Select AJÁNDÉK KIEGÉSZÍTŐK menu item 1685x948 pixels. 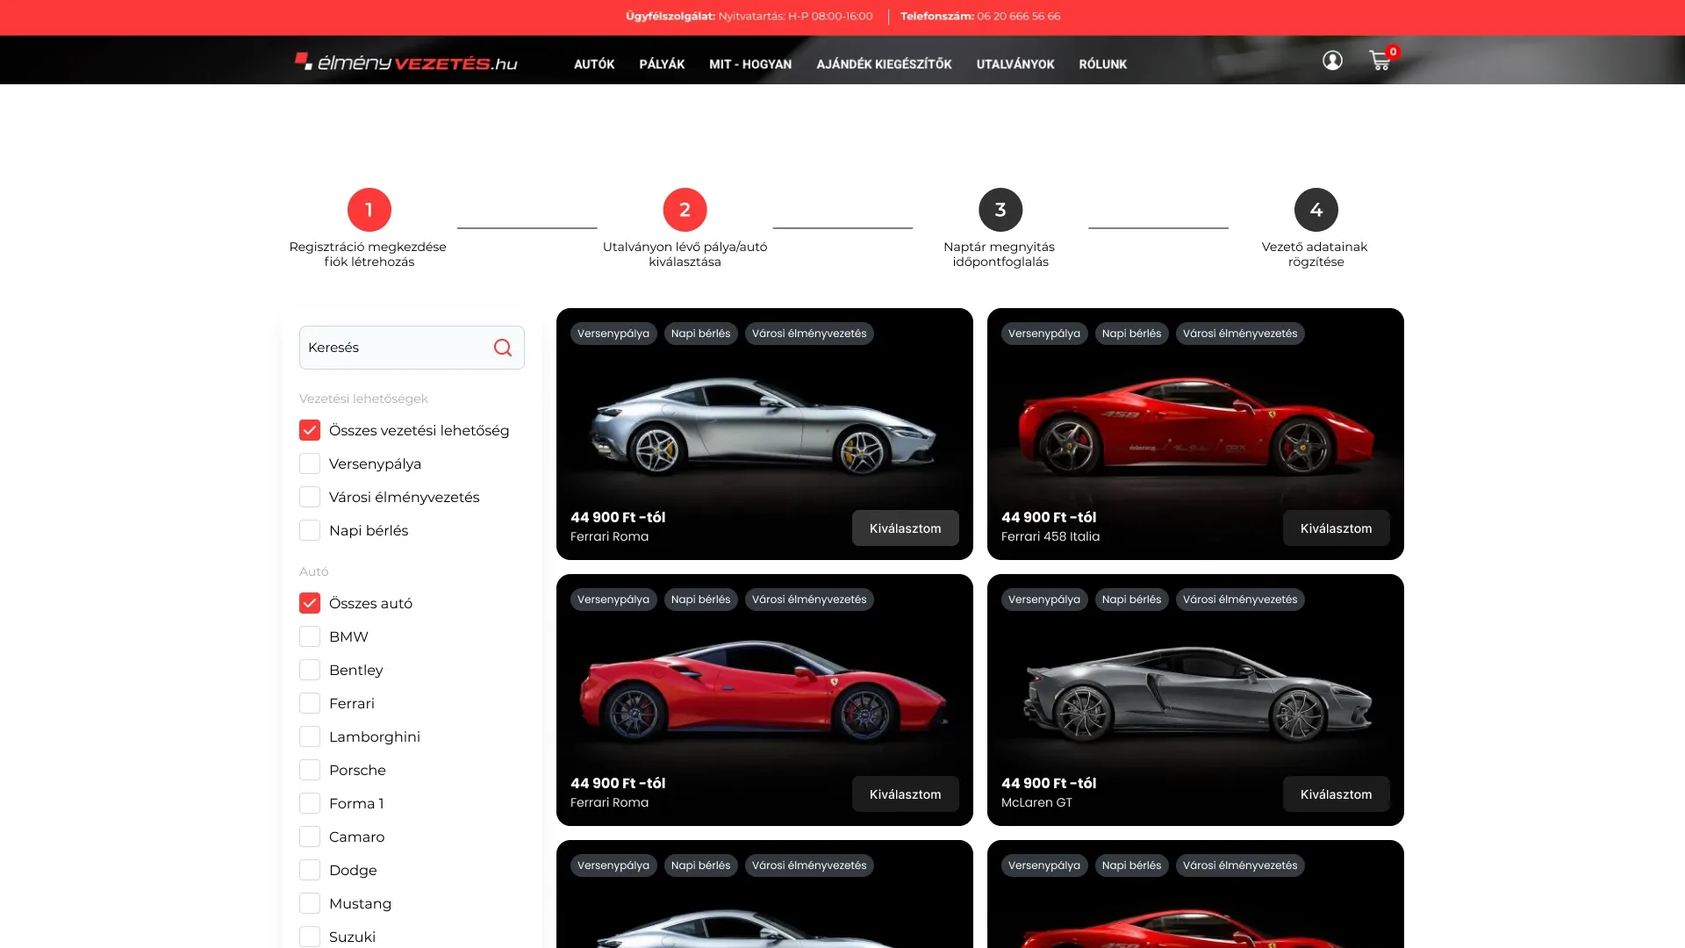point(884,64)
